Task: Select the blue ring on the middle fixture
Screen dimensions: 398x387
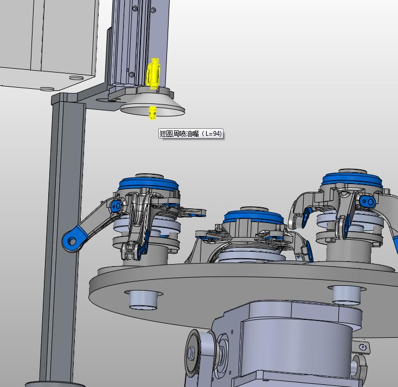Action: (253, 218)
